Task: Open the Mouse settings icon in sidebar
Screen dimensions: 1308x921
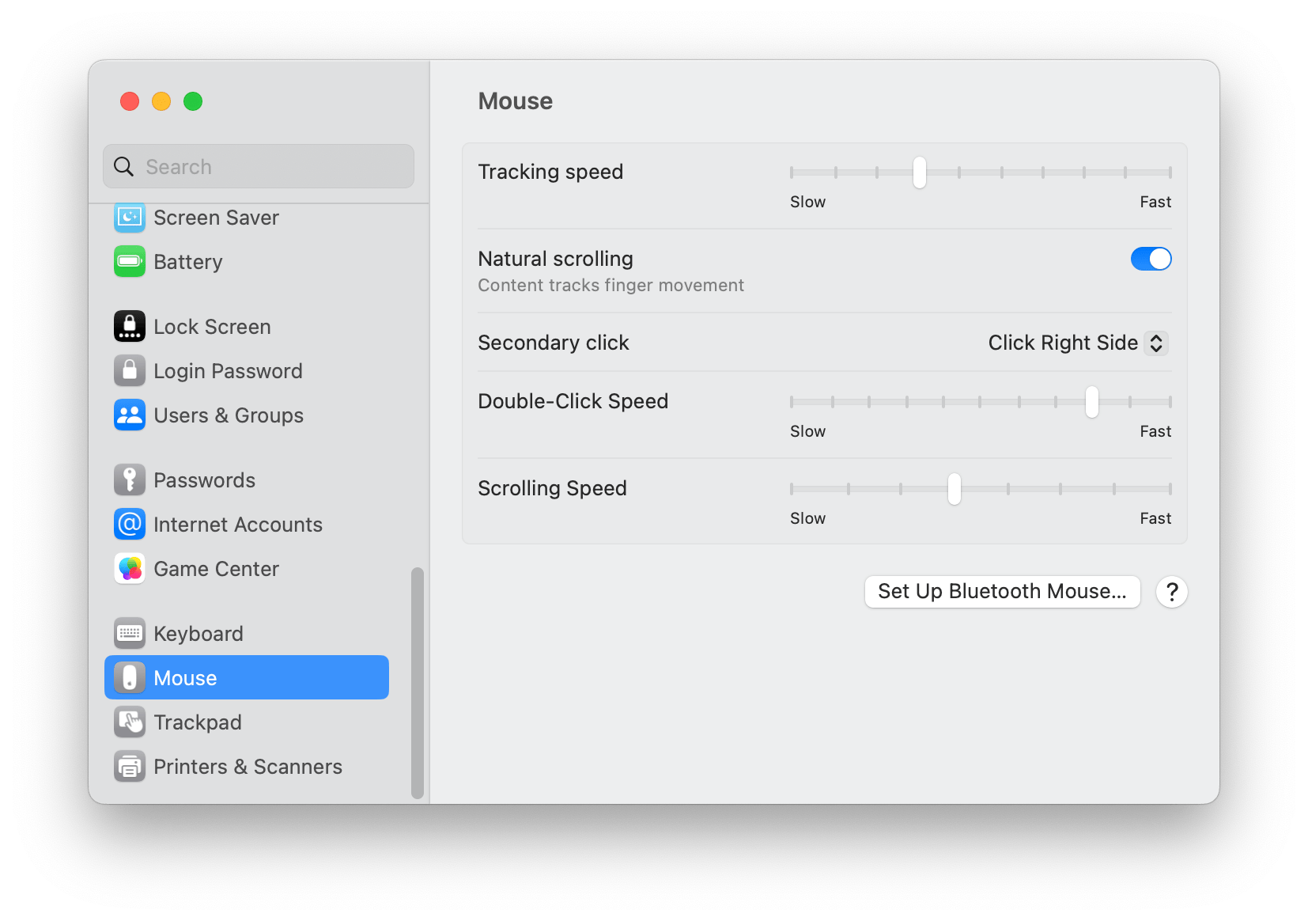Action: click(129, 677)
